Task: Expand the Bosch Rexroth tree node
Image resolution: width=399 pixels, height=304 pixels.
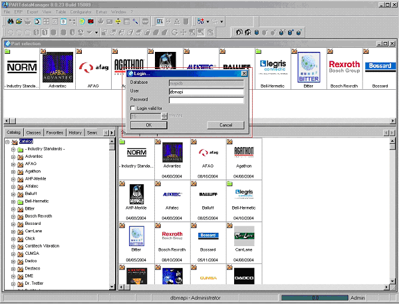Action: [x=13, y=217]
